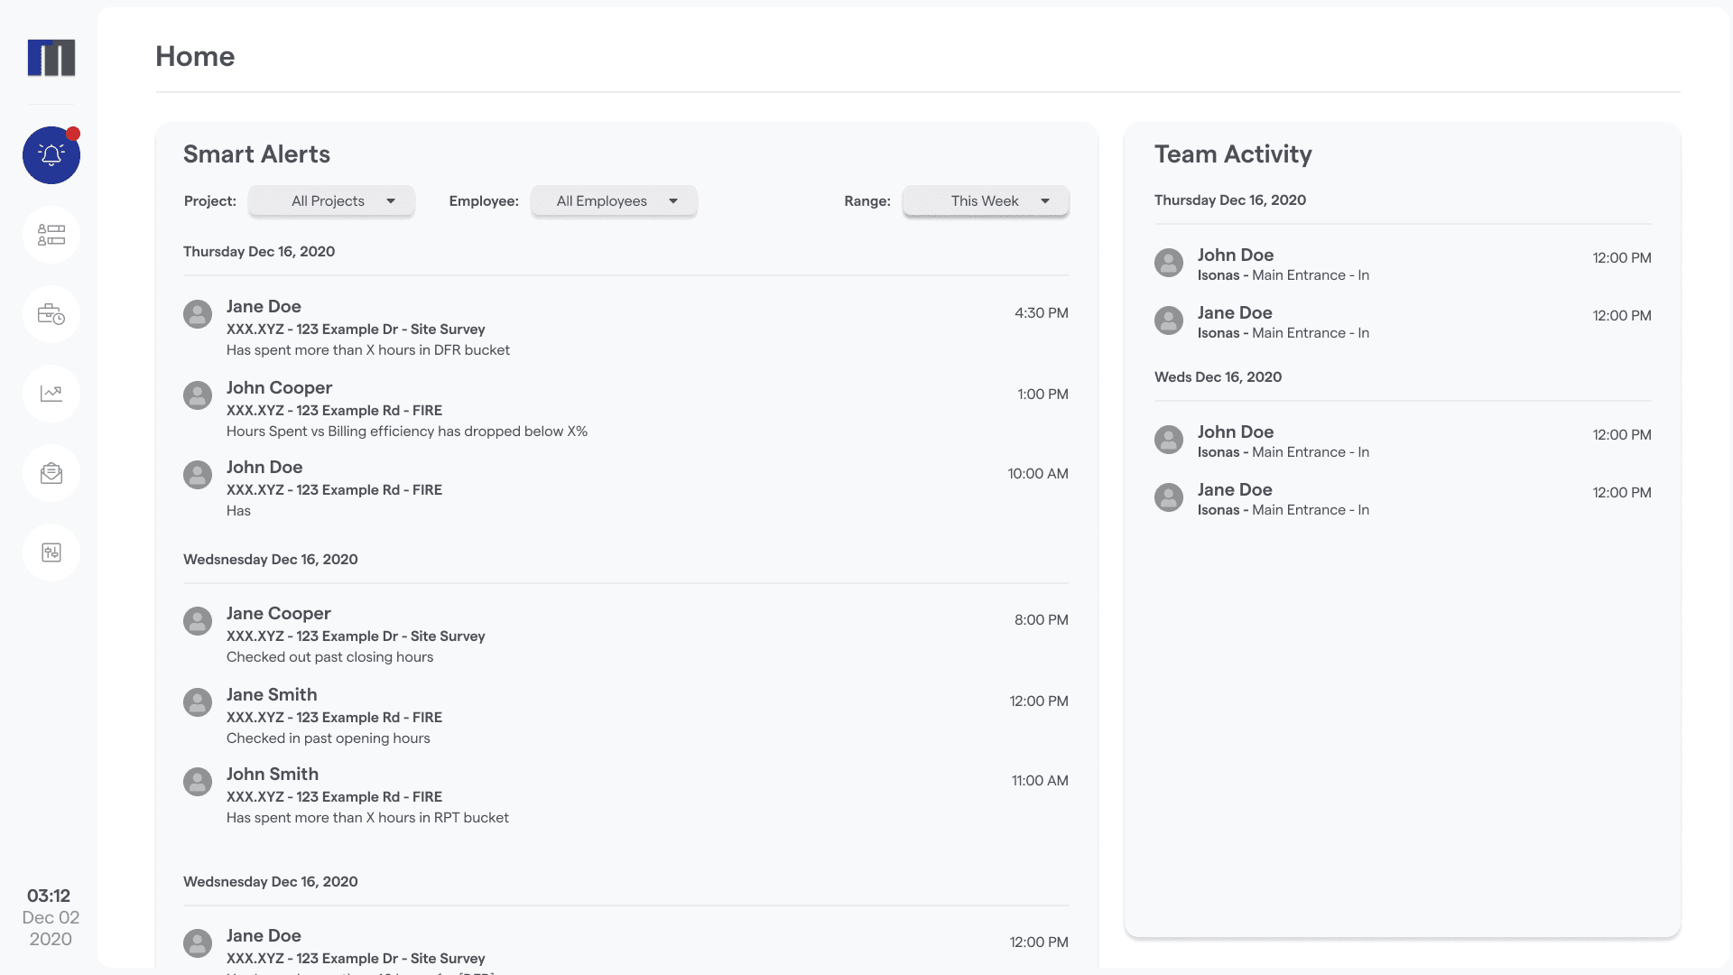
Task: Click the user avatar icon for Jane Cooper
Action: coord(198,620)
